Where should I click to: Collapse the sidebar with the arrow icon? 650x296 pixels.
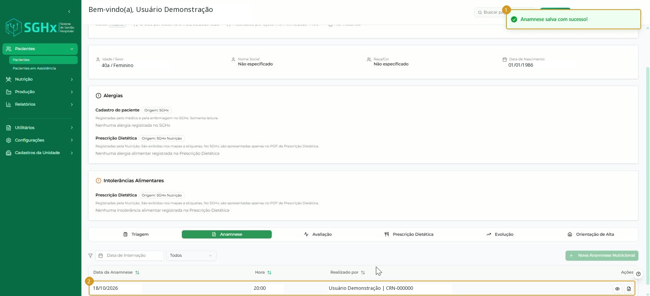(69, 12)
